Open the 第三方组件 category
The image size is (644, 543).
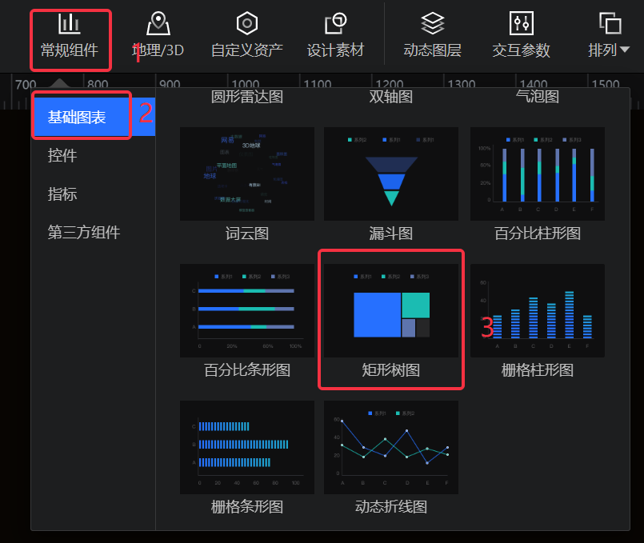tap(83, 233)
